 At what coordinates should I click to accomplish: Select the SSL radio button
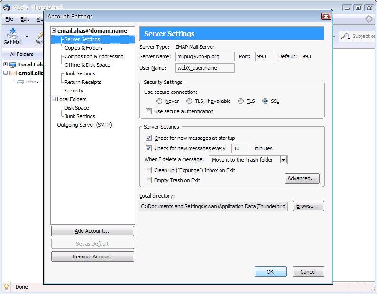coord(265,101)
